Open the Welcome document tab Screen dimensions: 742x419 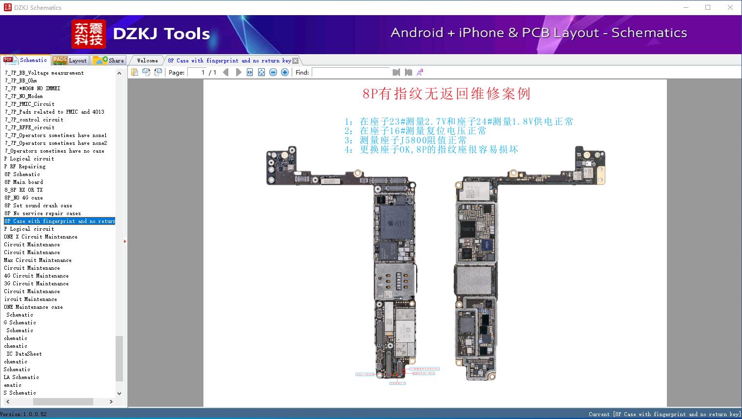pyautogui.click(x=147, y=60)
